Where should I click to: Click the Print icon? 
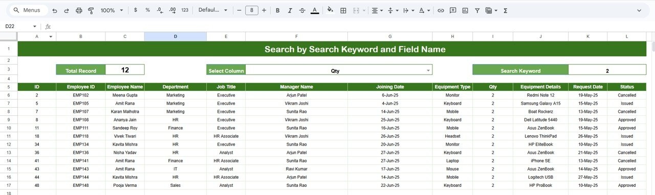pos(79,10)
